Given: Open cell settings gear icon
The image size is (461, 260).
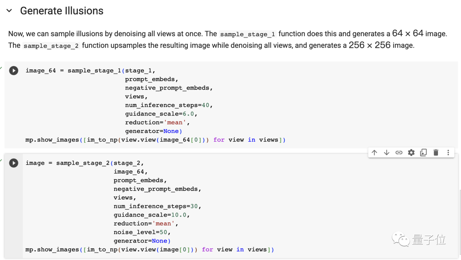Looking at the screenshot, I should pos(411,153).
